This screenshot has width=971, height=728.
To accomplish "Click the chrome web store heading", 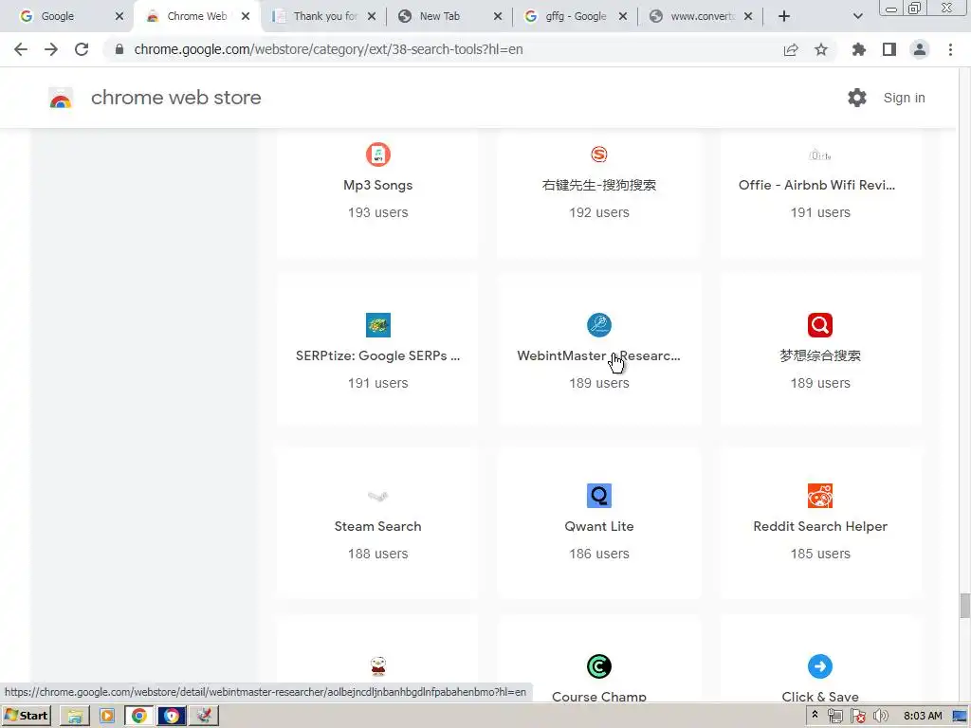I will point(175,98).
